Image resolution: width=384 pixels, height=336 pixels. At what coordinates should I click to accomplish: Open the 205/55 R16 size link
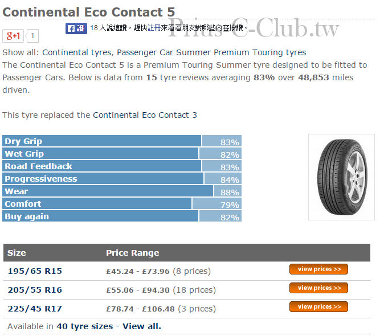point(35,290)
